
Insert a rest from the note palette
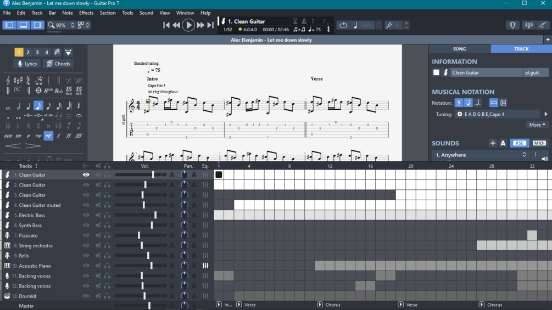[79, 106]
